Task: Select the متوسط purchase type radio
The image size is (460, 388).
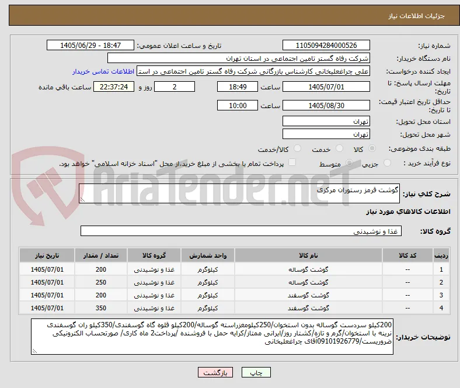Action: click(349, 162)
